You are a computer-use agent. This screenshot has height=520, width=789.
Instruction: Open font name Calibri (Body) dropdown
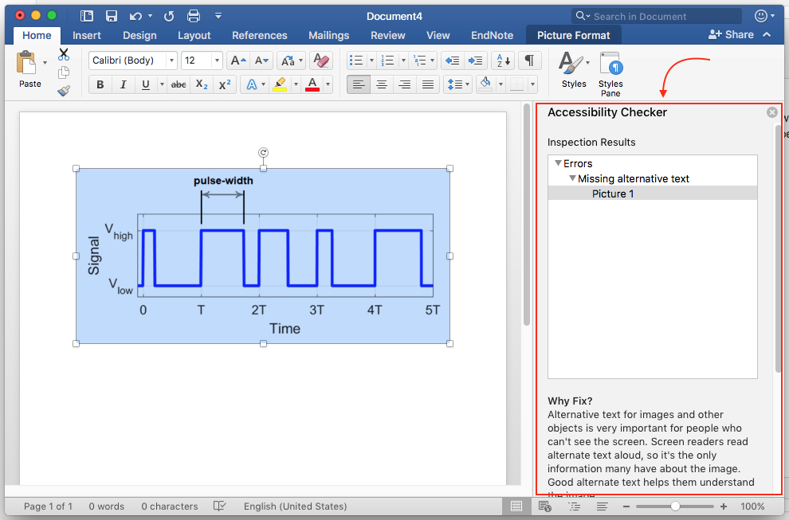(171, 61)
